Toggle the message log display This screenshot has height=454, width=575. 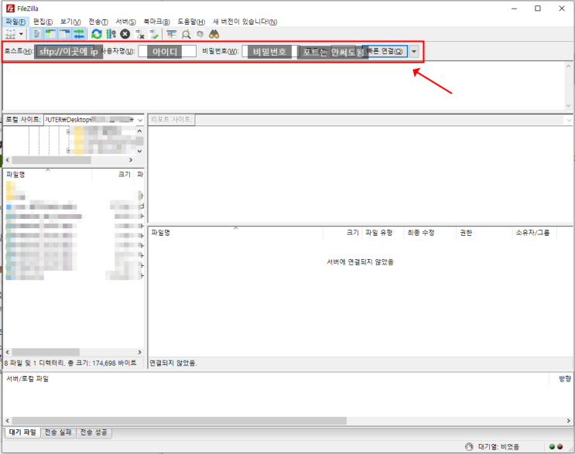tap(36, 34)
